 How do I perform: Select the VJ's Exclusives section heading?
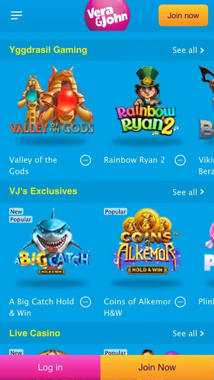[x=43, y=191]
